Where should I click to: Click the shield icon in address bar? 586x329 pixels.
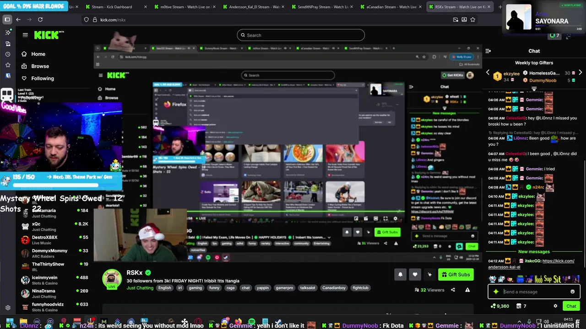(86, 20)
